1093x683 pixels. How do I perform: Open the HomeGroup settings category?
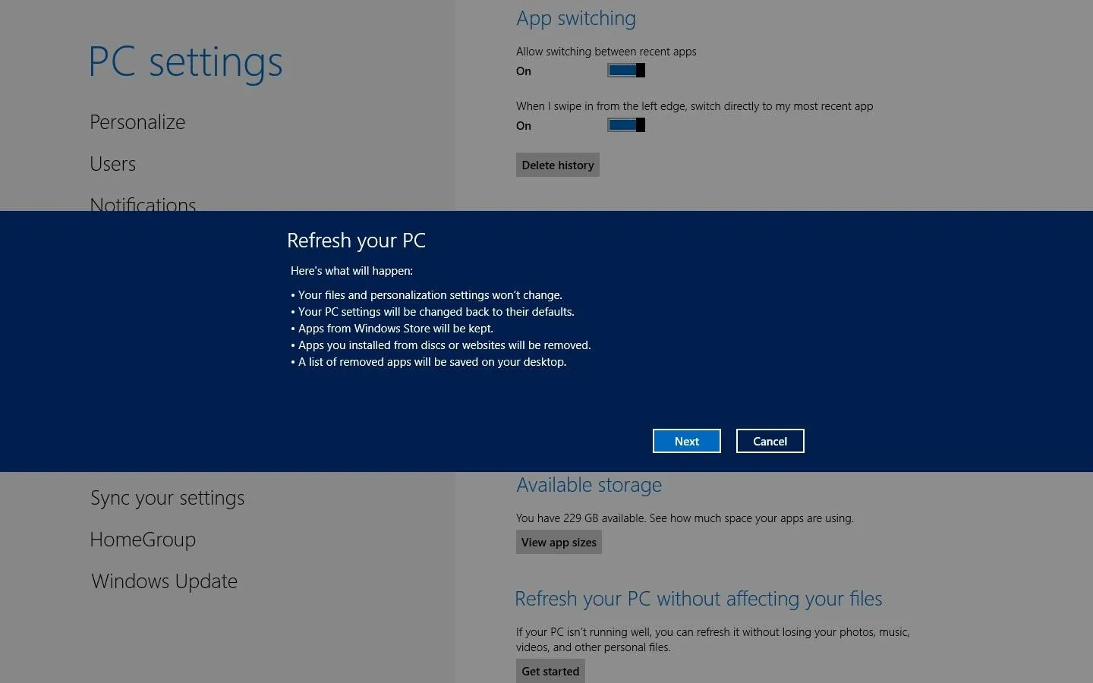pyautogui.click(x=143, y=540)
